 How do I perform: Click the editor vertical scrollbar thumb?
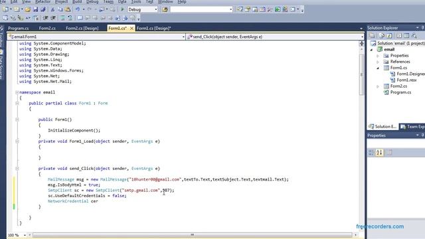coord(361,74)
